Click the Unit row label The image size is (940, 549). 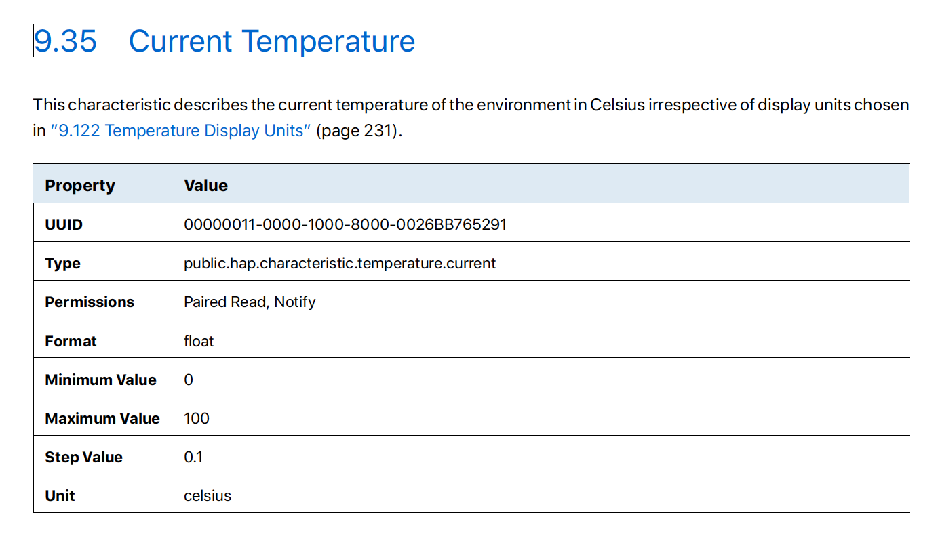(x=60, y=495)
